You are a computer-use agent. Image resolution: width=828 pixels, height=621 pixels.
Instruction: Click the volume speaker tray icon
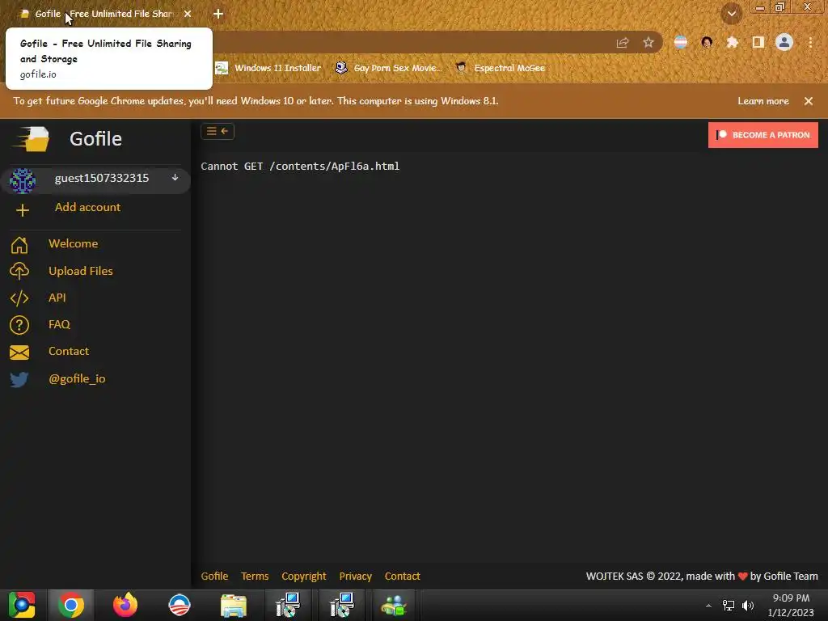[748, 606]
